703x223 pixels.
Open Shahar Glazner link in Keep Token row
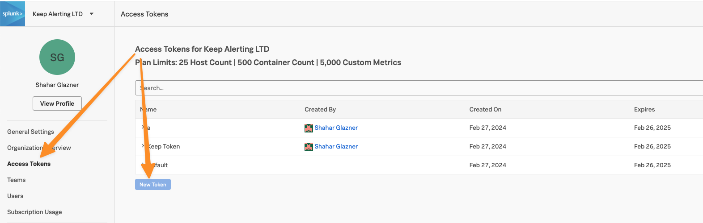(x=336, y=146)
